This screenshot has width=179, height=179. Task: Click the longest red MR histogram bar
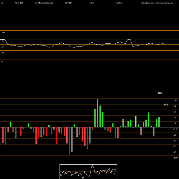[69, 141]
